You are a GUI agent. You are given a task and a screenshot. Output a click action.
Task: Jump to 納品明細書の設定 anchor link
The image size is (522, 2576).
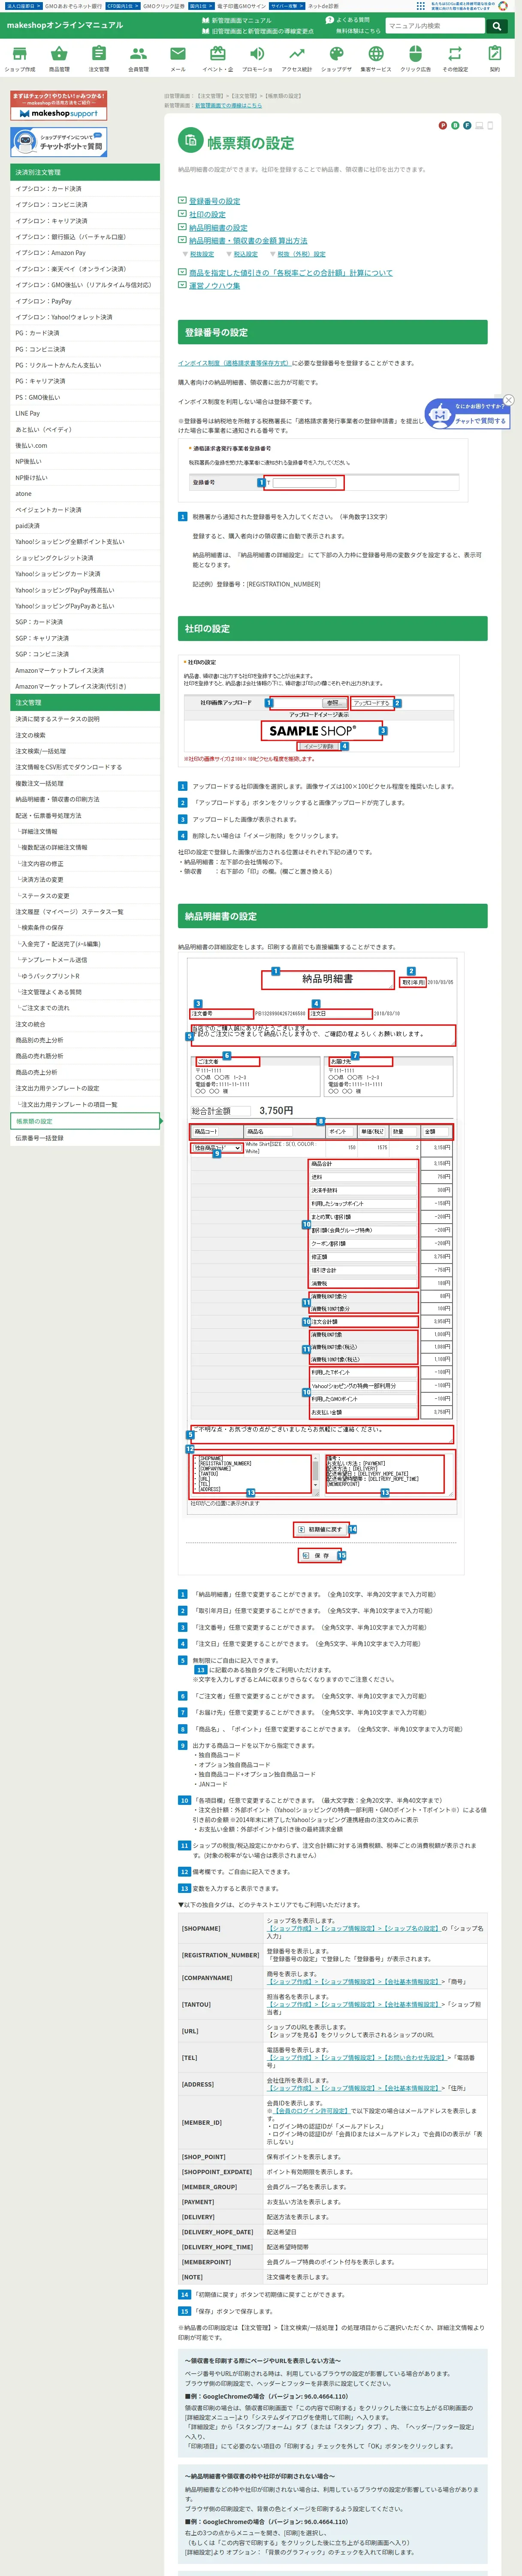(218, 227)
